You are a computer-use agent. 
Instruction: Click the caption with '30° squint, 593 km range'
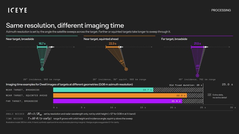tap(119, 80)
